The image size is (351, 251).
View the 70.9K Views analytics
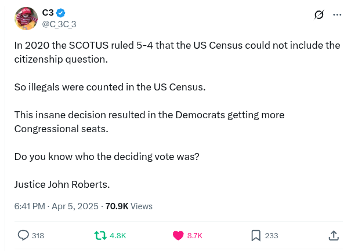(129, 206)
